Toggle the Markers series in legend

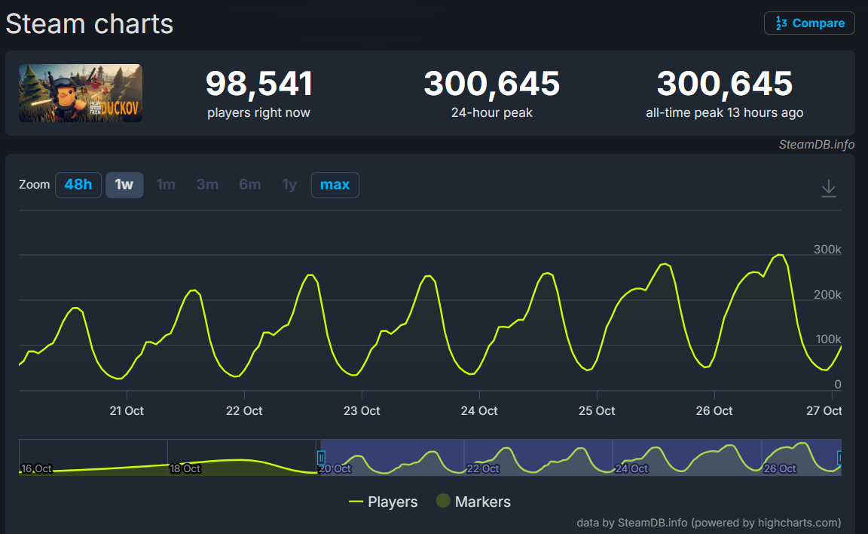(473, 502)
